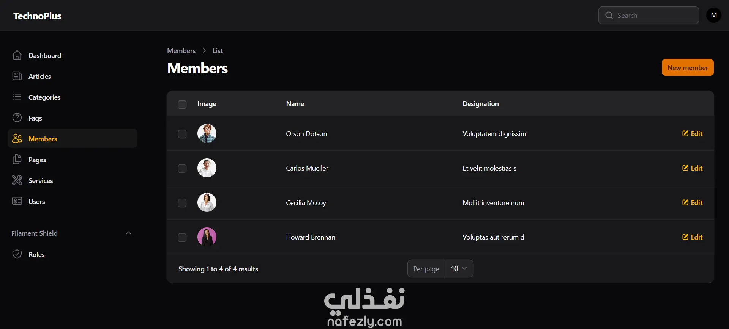Click the Articles newspaper icon

tap(17, 76)
